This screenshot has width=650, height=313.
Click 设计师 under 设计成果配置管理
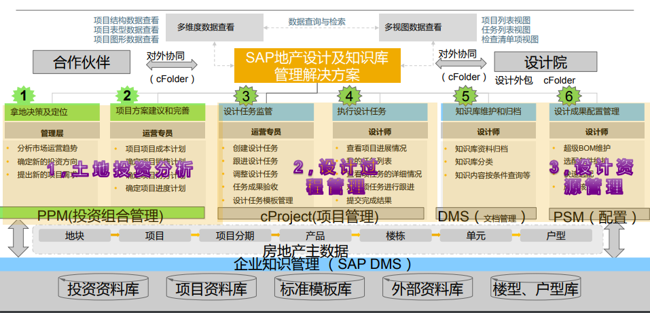[x=597, y=132]
